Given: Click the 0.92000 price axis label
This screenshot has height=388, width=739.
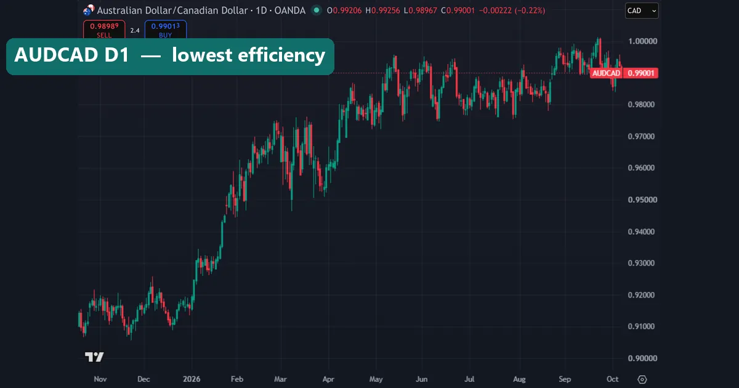Looking at the screenshot, I should [x=641, y=295].
